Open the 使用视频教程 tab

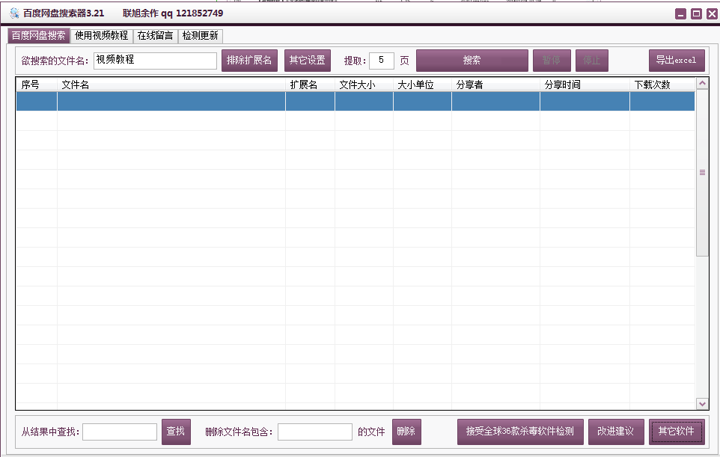pyautogui.click(x=102, y=36)
